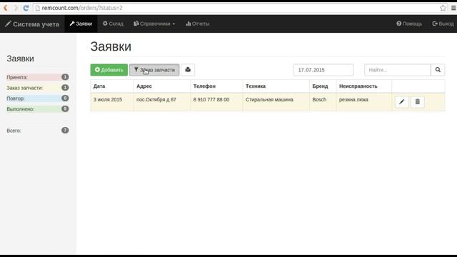Click the browser forward arrow
The height and width of the screenshot is (257, 457).
coord(16,8)
